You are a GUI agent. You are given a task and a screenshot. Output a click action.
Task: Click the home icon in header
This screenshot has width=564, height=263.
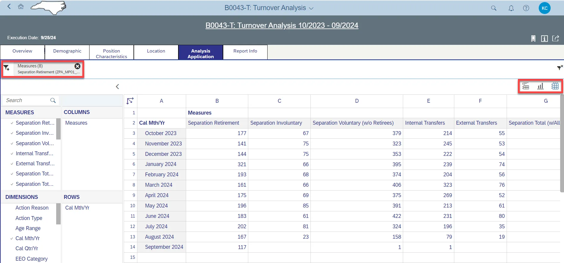21,7
